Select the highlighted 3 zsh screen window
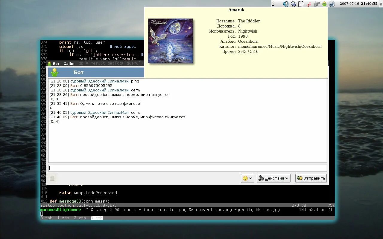The width and height of the screenshot is (383, 239). pyautogui.click(x=97, y=218)
